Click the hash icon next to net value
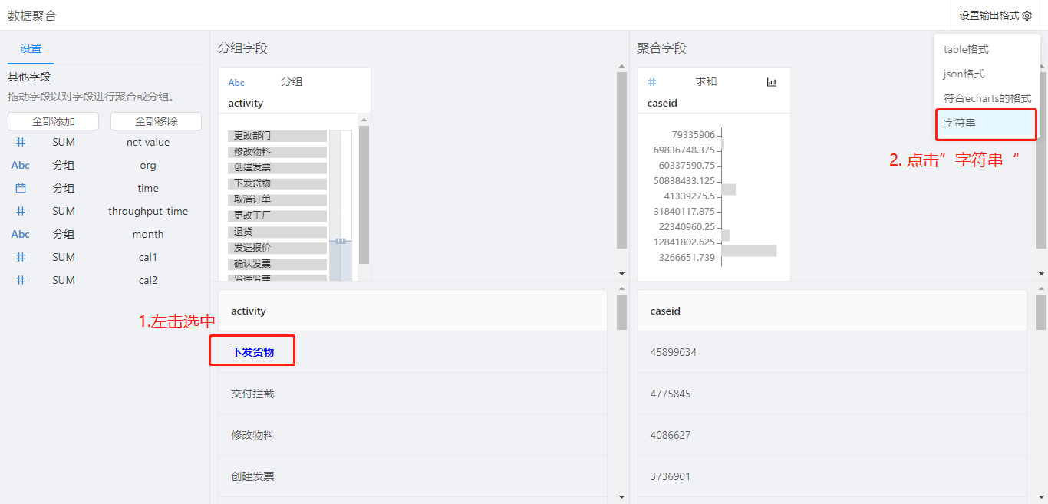Viewport: 1048px width, 504px height. point(21,142)
